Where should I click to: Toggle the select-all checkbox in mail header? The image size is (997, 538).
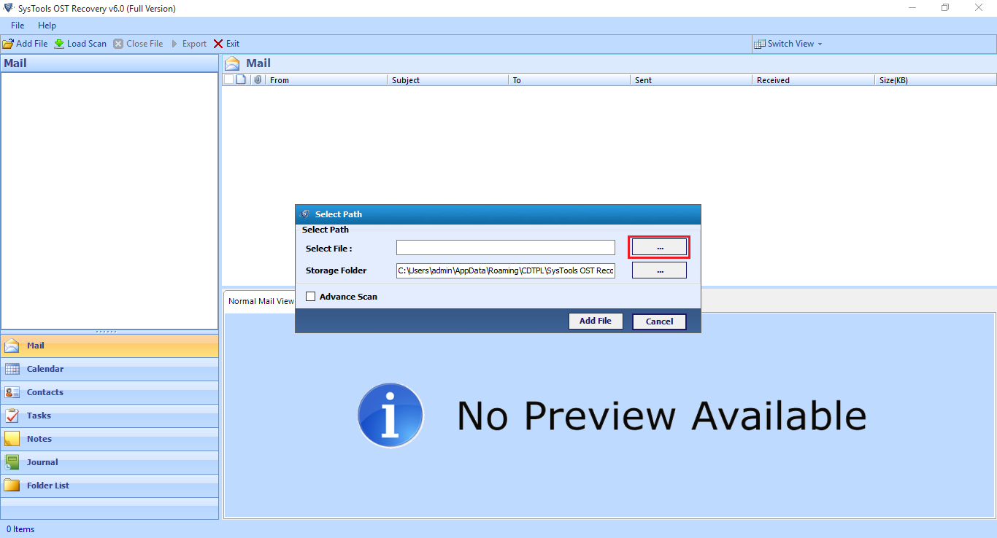[x=228, y=79]
